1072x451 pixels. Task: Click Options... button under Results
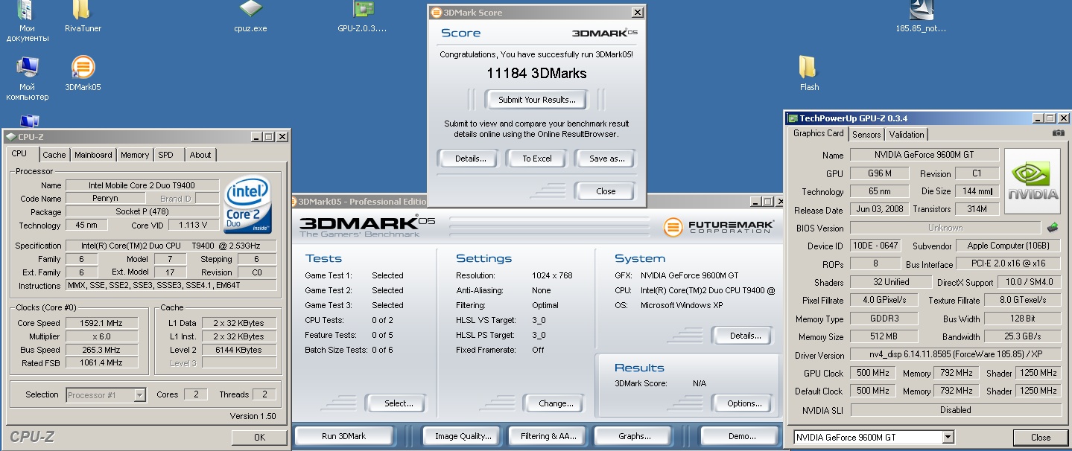(x=742, y=403)
